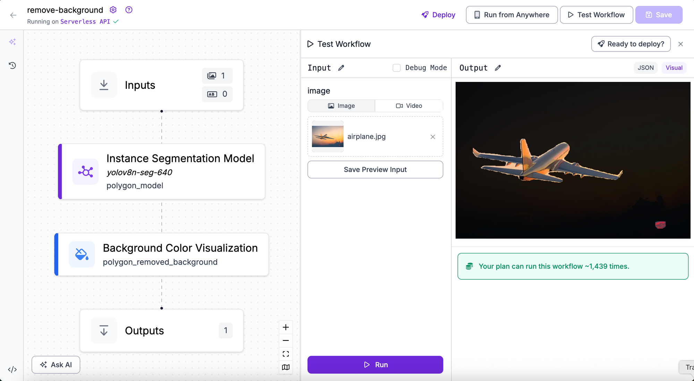Open the help question mark icon
Viewport: 694px width, 381px height.
point(129,10)
